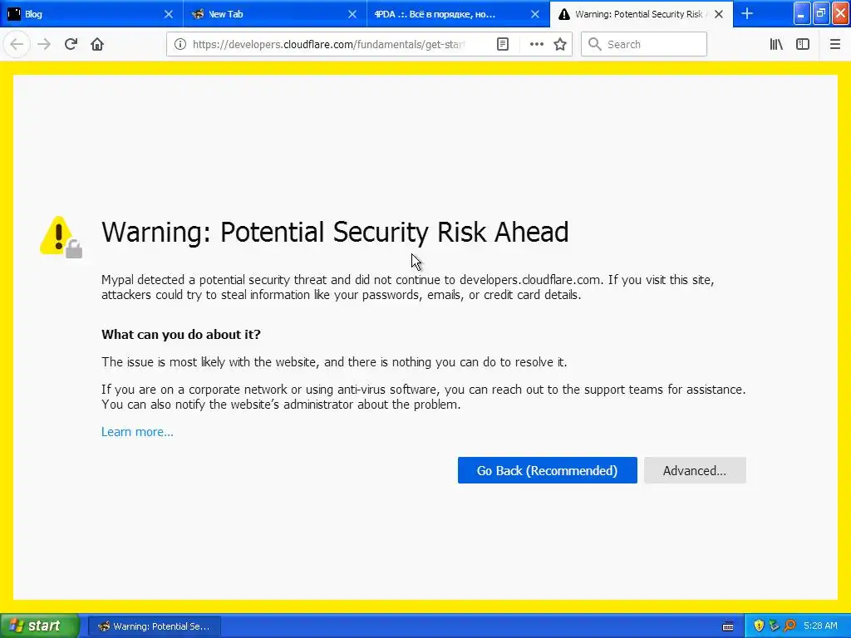The width and height of the screenshot is (851, 638).
Task: Open the page actions three-dot menu
Action: (x=536, y=45)
